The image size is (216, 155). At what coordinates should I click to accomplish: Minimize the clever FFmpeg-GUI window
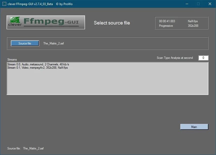pos(187,4)
